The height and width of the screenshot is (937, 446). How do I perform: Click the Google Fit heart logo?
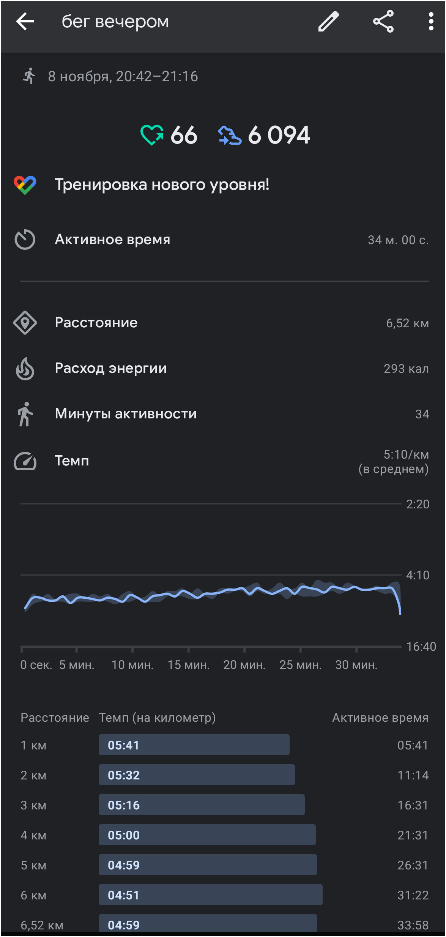coord(25,185)
